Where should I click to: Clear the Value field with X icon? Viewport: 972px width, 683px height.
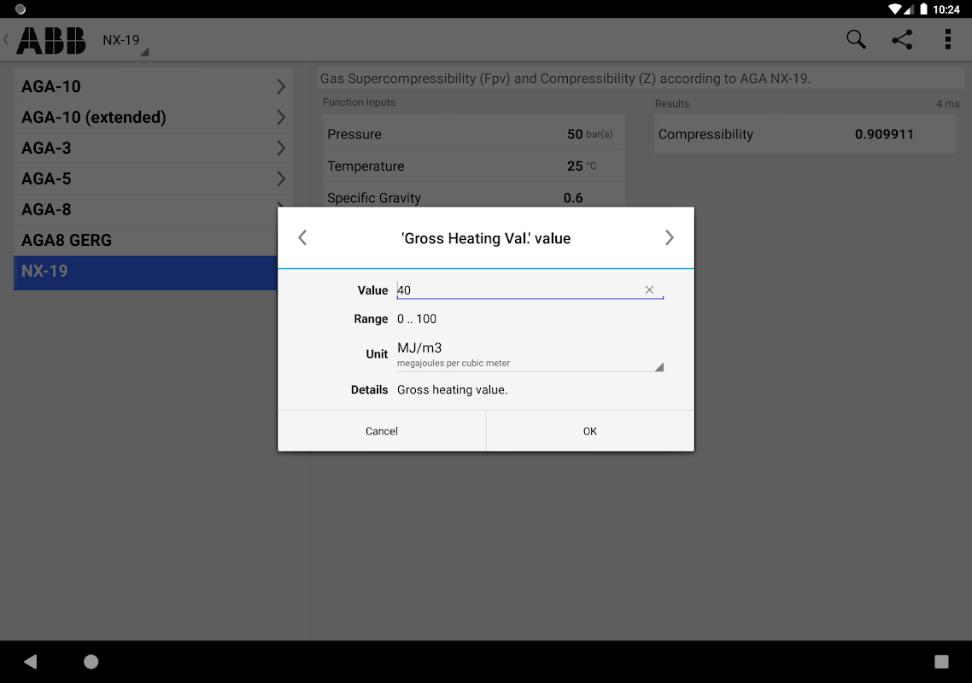(x=649, y=289)
